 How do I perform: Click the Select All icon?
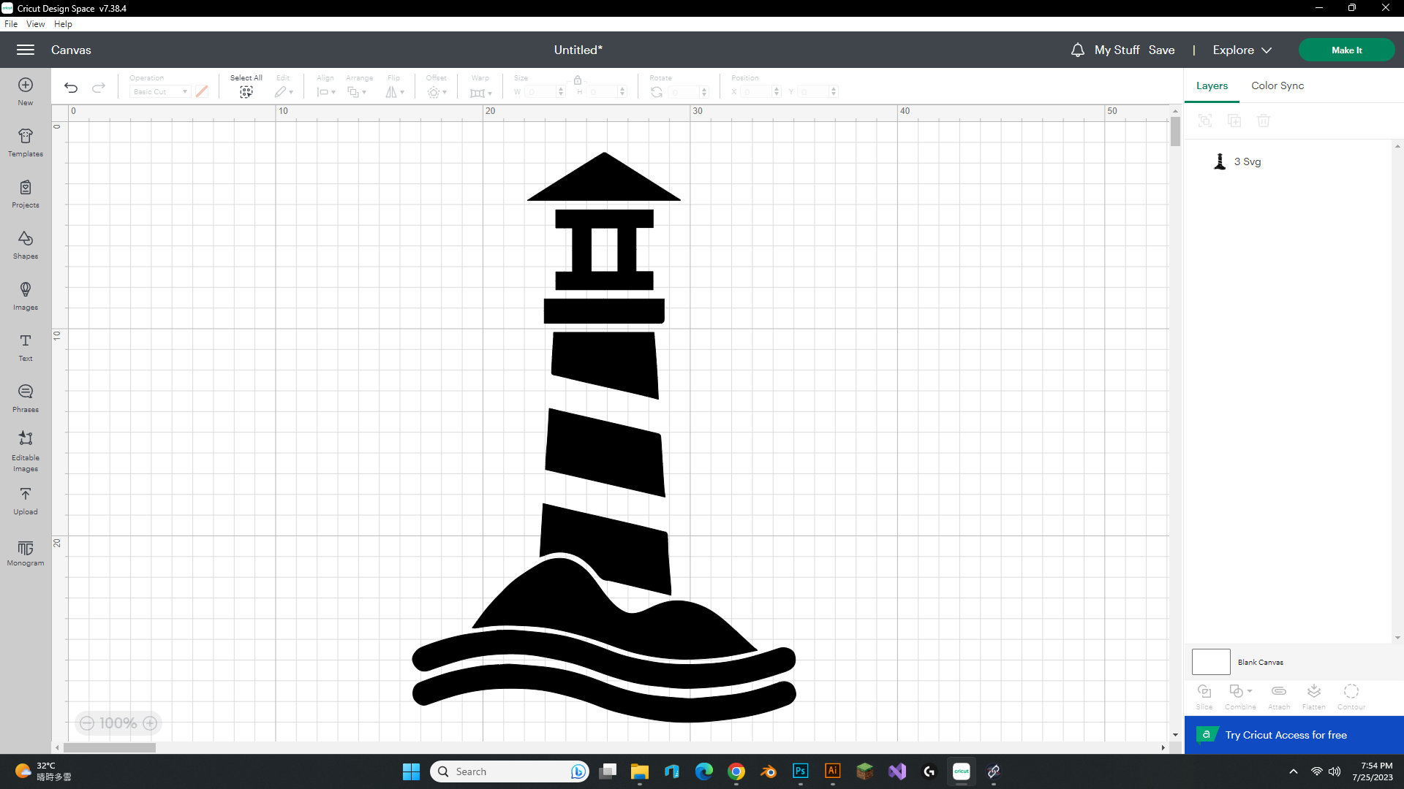click(246, 91)
